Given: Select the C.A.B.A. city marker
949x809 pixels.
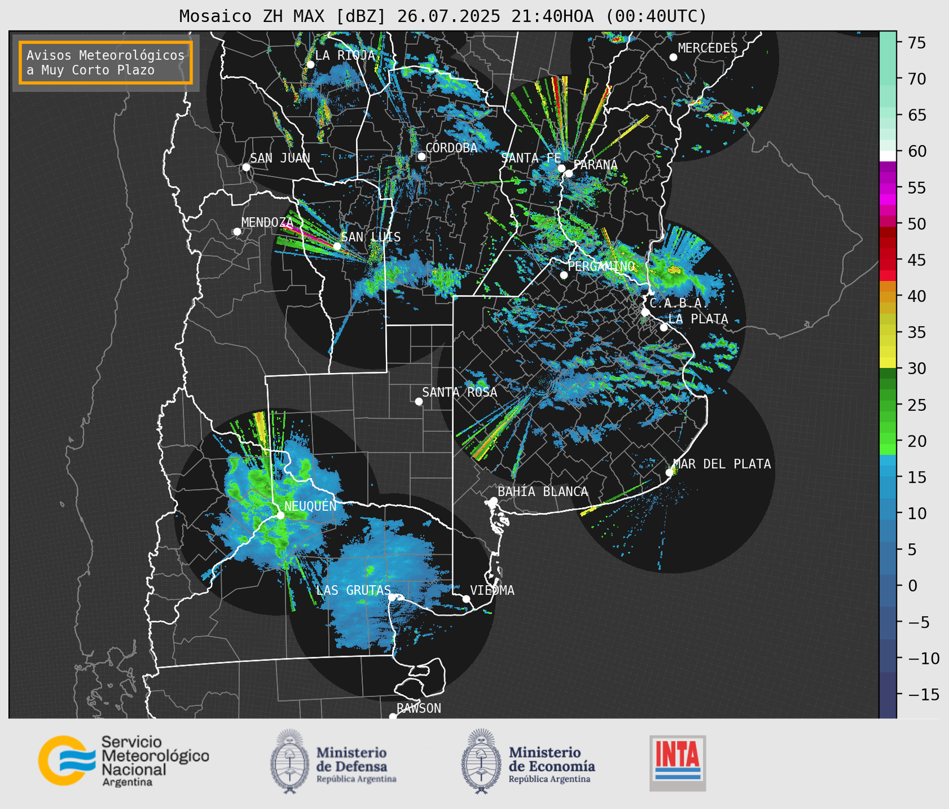Looking at the screenshot, I should pyautogui.click(x=645, y=312).
